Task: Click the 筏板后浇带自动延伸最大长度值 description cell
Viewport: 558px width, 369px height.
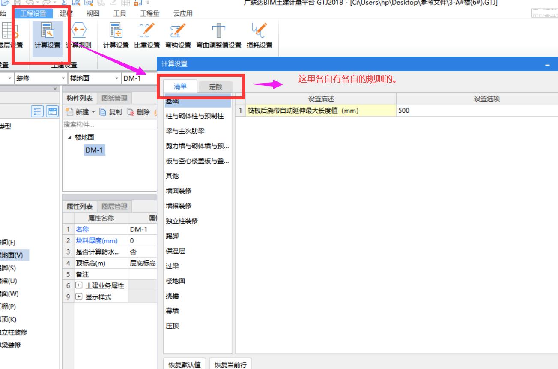Action: pyautogui.click(x=321, y=110)
